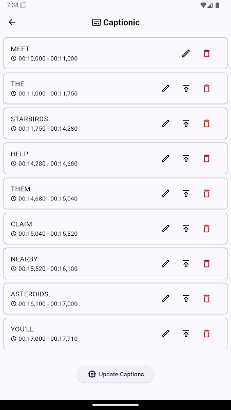Edit the THEM caption
This screenshot has width=231, height=410.
tap(165, 194)
